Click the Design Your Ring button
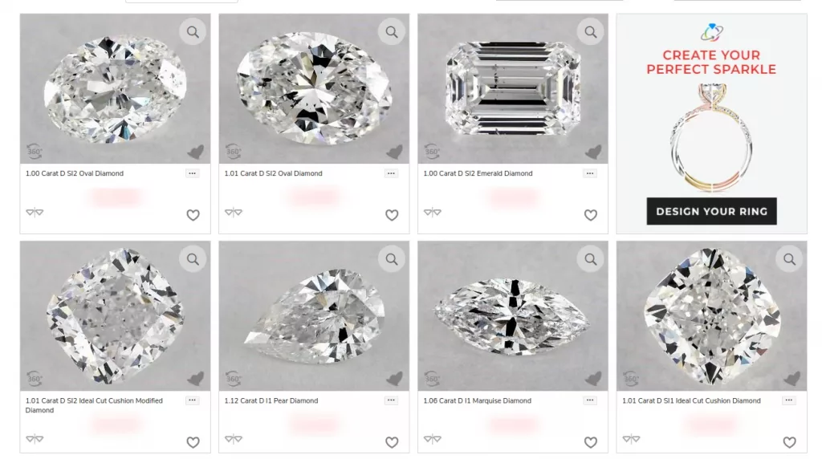Image resolution: width=822 pixels, height=459 pixels. [x=711, y=211]
